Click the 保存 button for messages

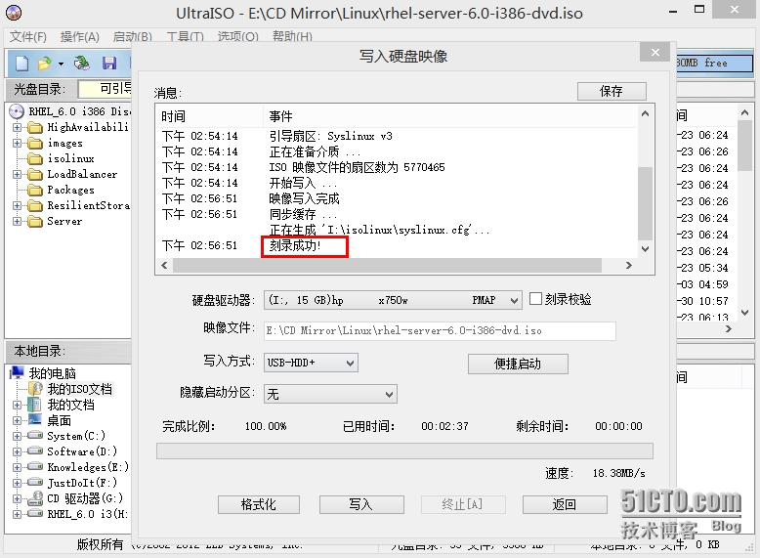[612, 91]
